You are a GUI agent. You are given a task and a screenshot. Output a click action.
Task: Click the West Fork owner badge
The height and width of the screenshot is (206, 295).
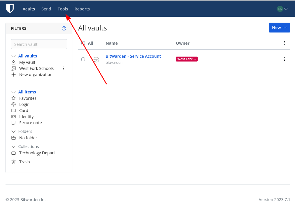(187, 59)
